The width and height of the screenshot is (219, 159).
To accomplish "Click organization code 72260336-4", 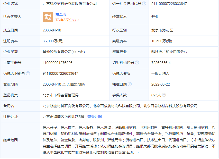I will coord(161,63).
